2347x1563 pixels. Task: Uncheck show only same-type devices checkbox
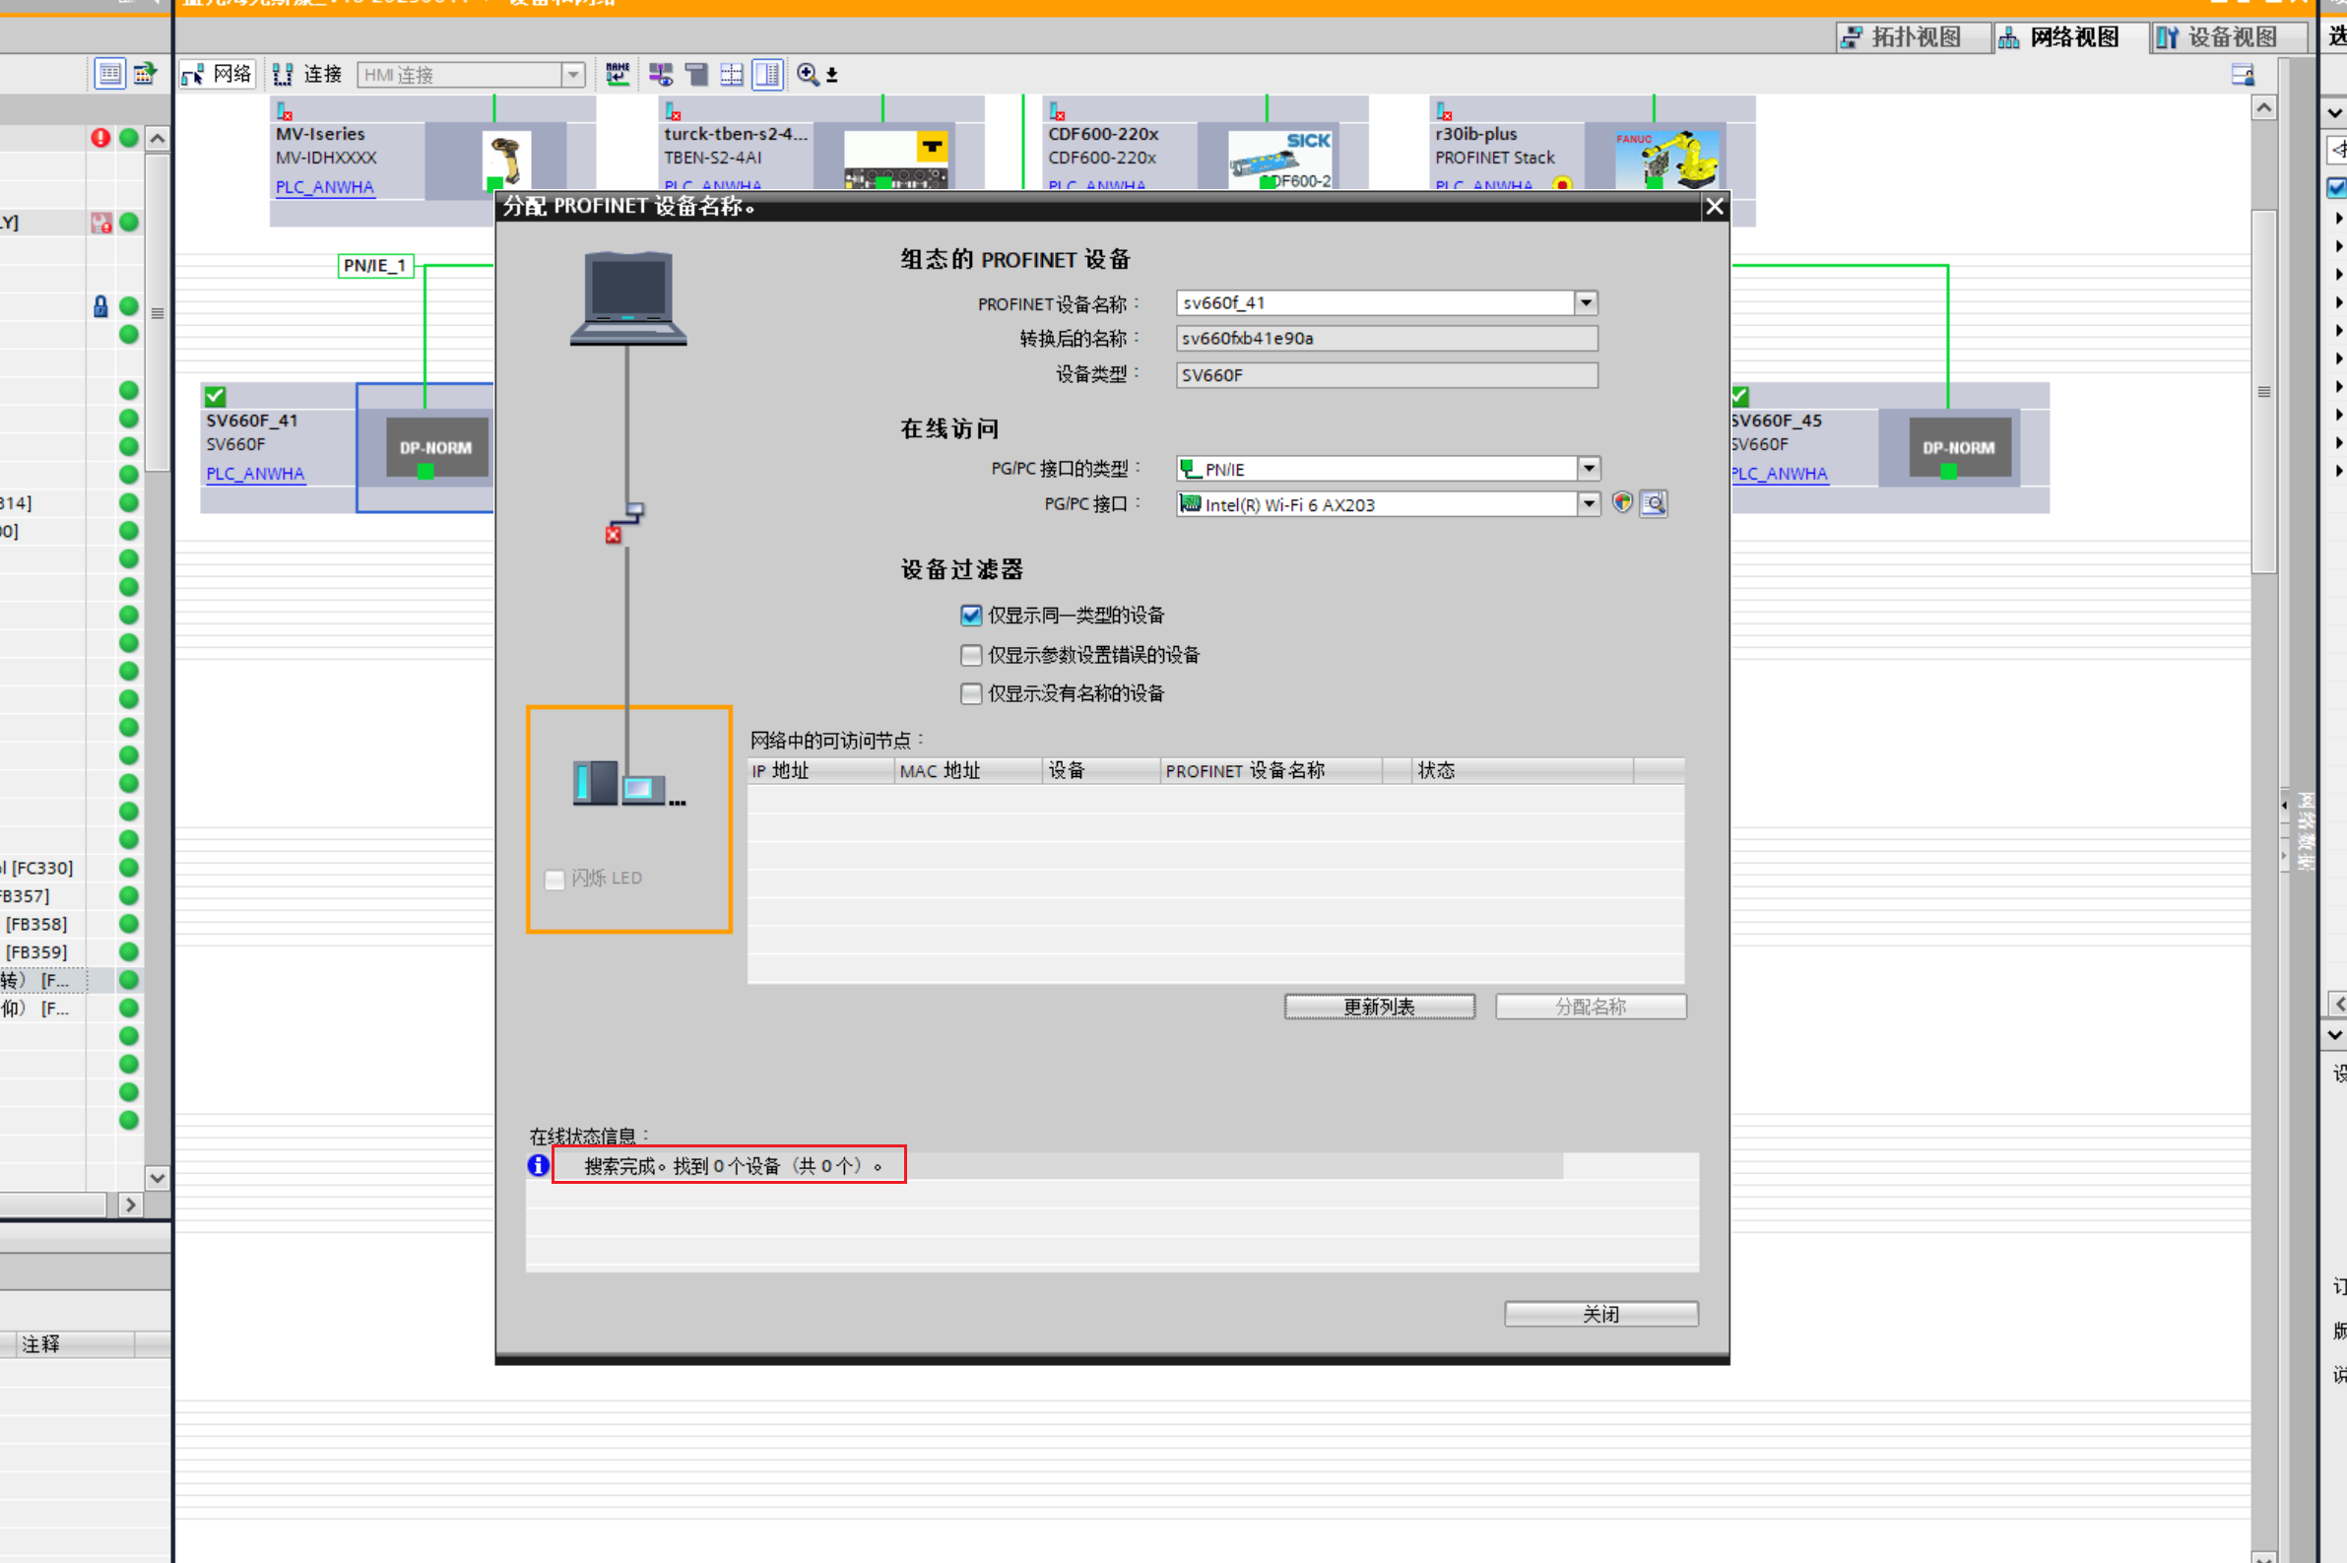pos(971,616)
